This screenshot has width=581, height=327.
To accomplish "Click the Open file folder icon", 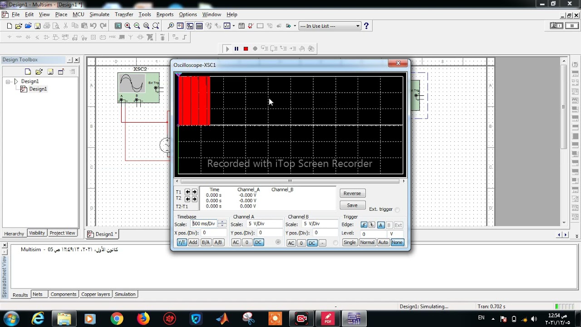I will point(19,26).
